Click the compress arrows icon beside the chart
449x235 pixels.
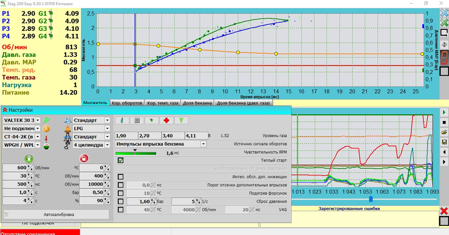tap(444, 44)
